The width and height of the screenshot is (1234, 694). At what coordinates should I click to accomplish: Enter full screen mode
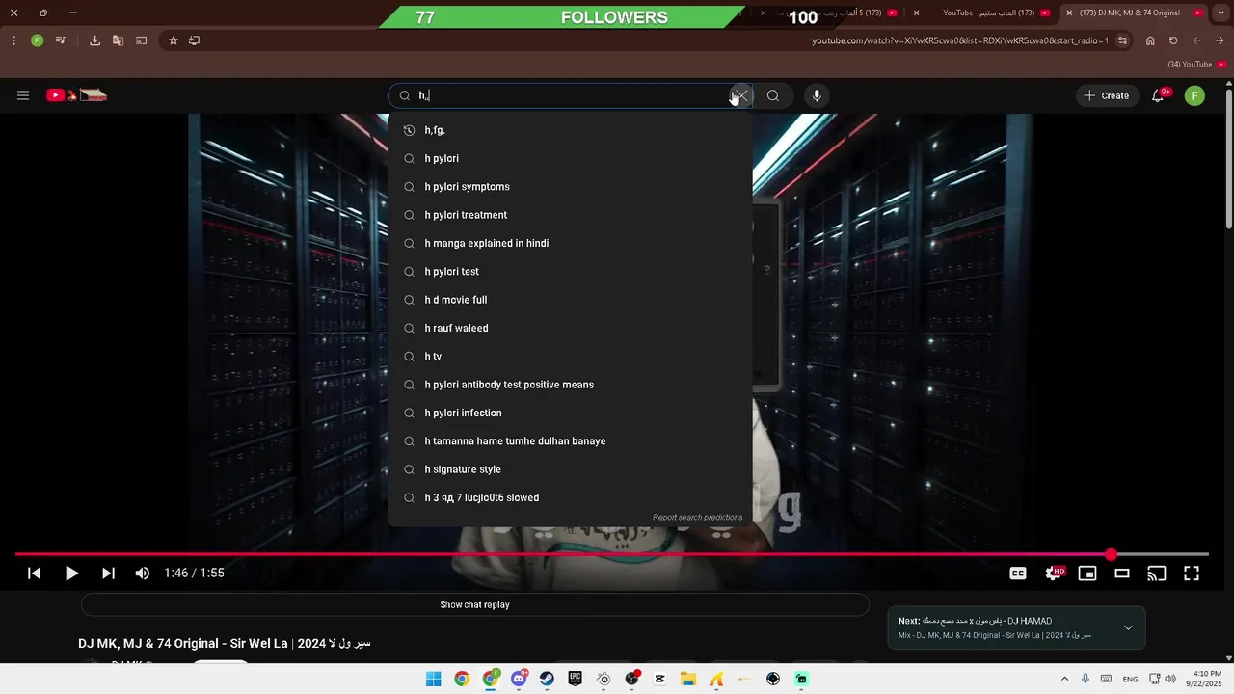pyautogui.click(x=1192, y=574)
